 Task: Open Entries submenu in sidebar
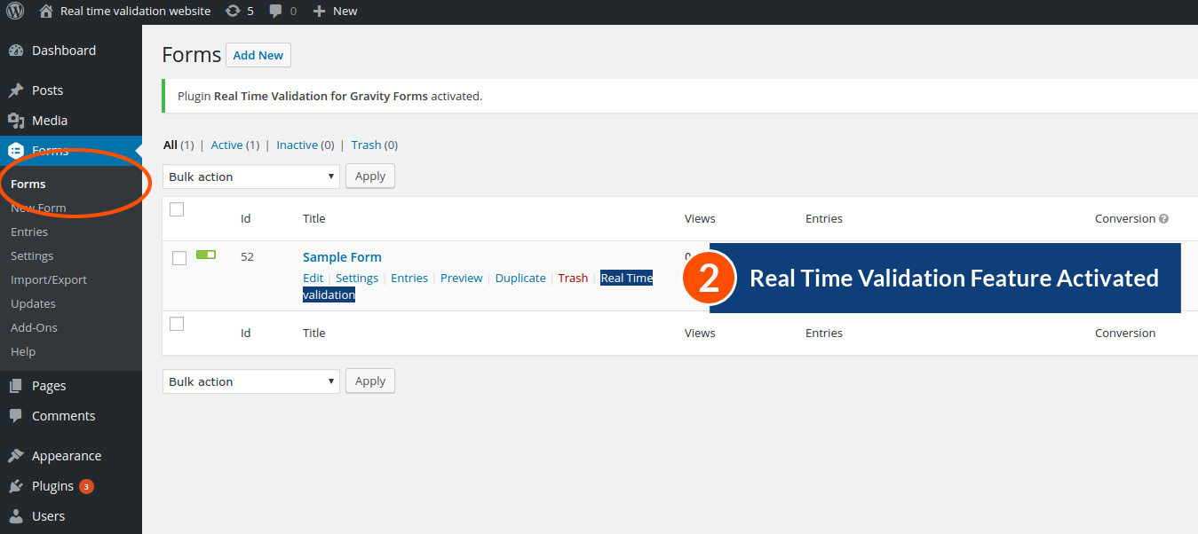click(x=29, y=232)
